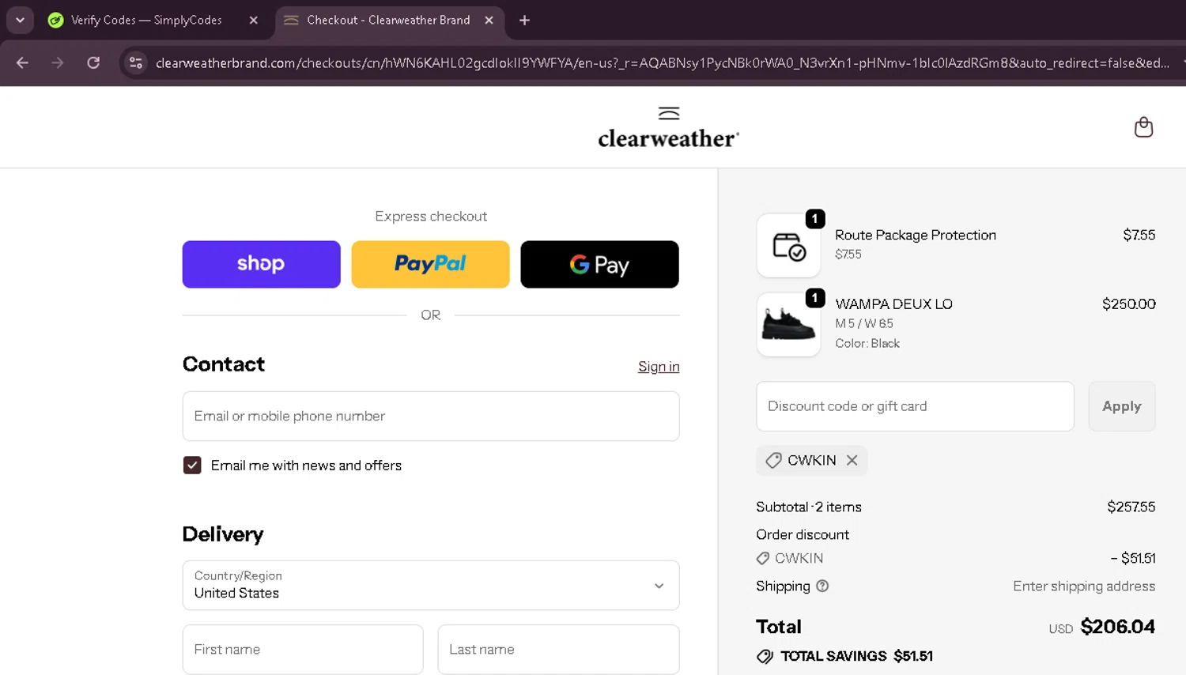This screenshot has width=1186, height=675.
Task: Focus the Email or mobile phone field
Action: click(x=431, y=416)
